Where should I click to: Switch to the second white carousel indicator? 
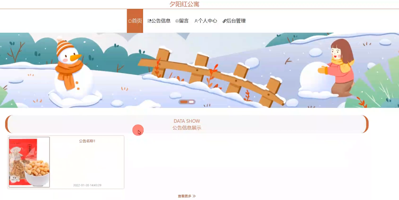[191, 102]
